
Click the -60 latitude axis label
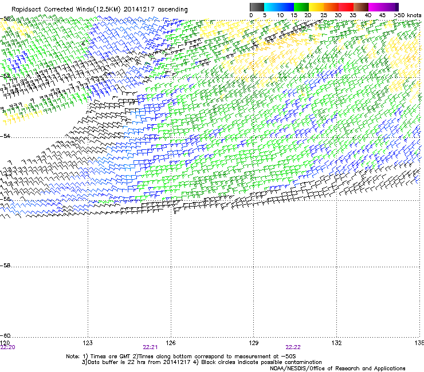(5, 335)
